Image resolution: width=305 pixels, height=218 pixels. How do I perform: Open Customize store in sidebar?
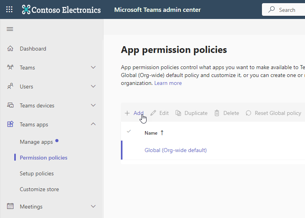pos(39,189)
